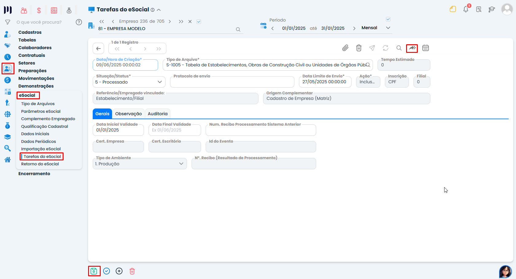516x279 pixels.
Task: Attach a file using the paperclip icon
Action: click(345, 48)
